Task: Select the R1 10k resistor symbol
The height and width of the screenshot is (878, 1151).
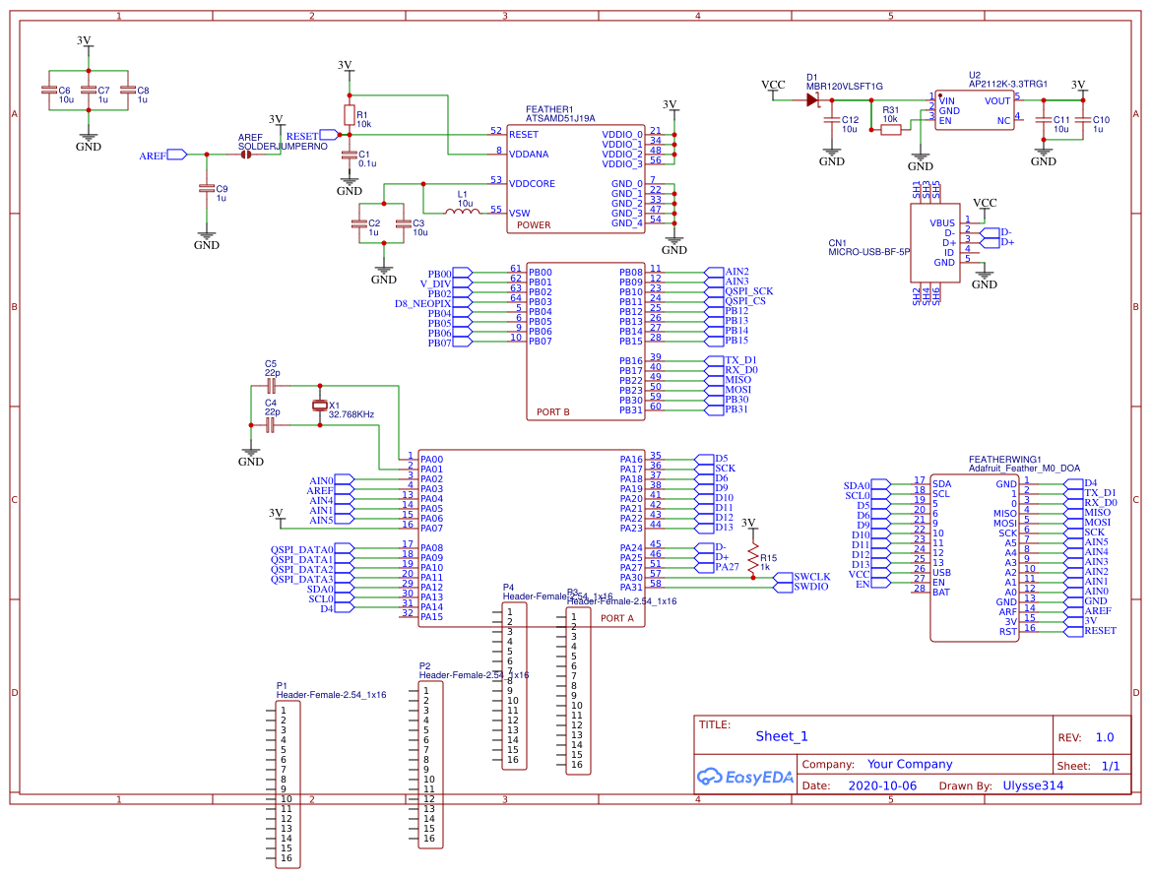Action: coord(348,113)
